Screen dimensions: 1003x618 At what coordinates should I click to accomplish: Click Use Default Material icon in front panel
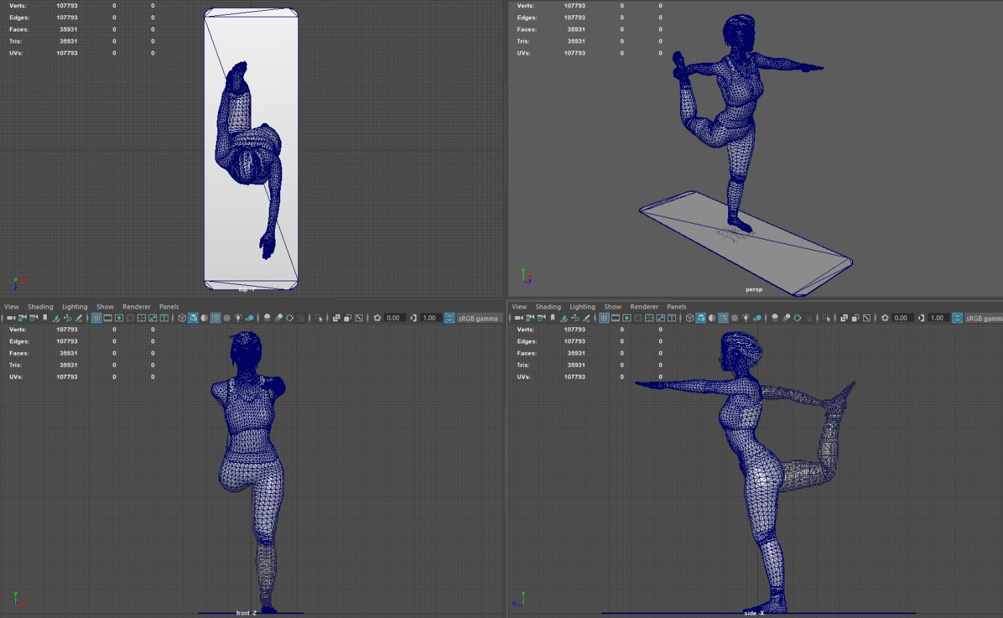pos(205,318)
